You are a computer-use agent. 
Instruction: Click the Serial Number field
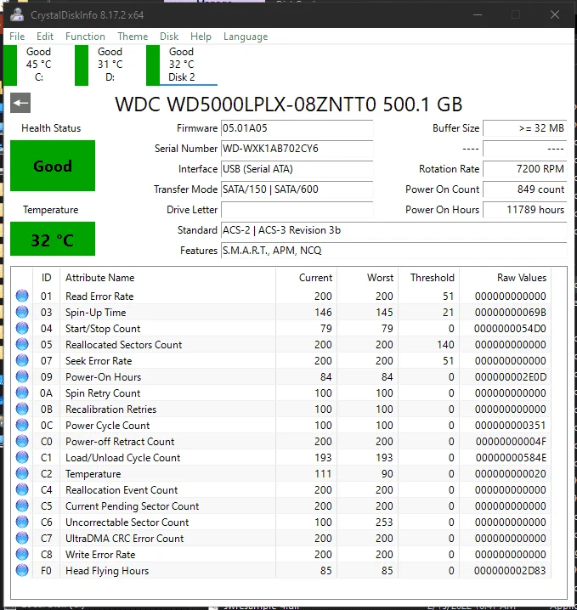point(297,148)
